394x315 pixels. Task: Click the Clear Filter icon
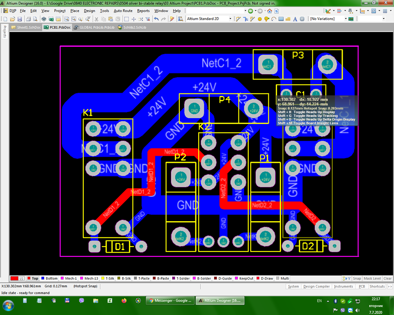(148, 19)
